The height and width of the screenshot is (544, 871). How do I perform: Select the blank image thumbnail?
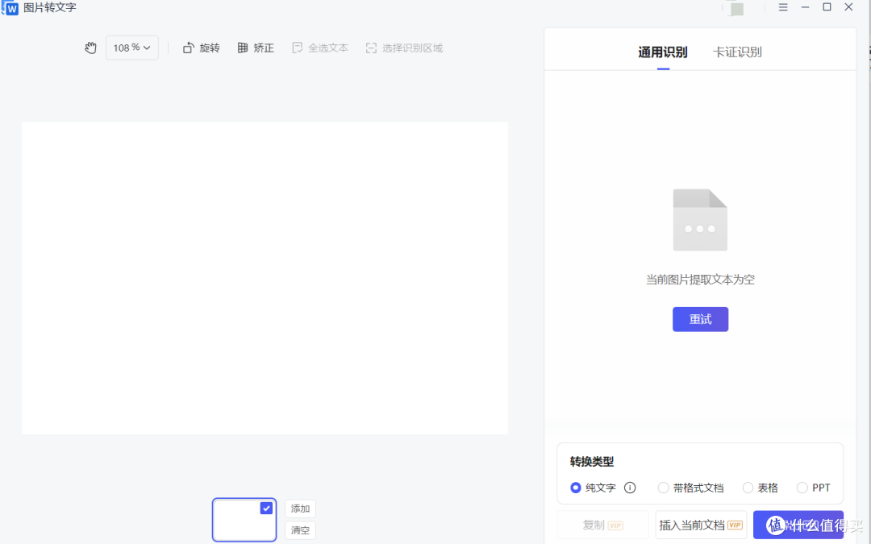244,520
